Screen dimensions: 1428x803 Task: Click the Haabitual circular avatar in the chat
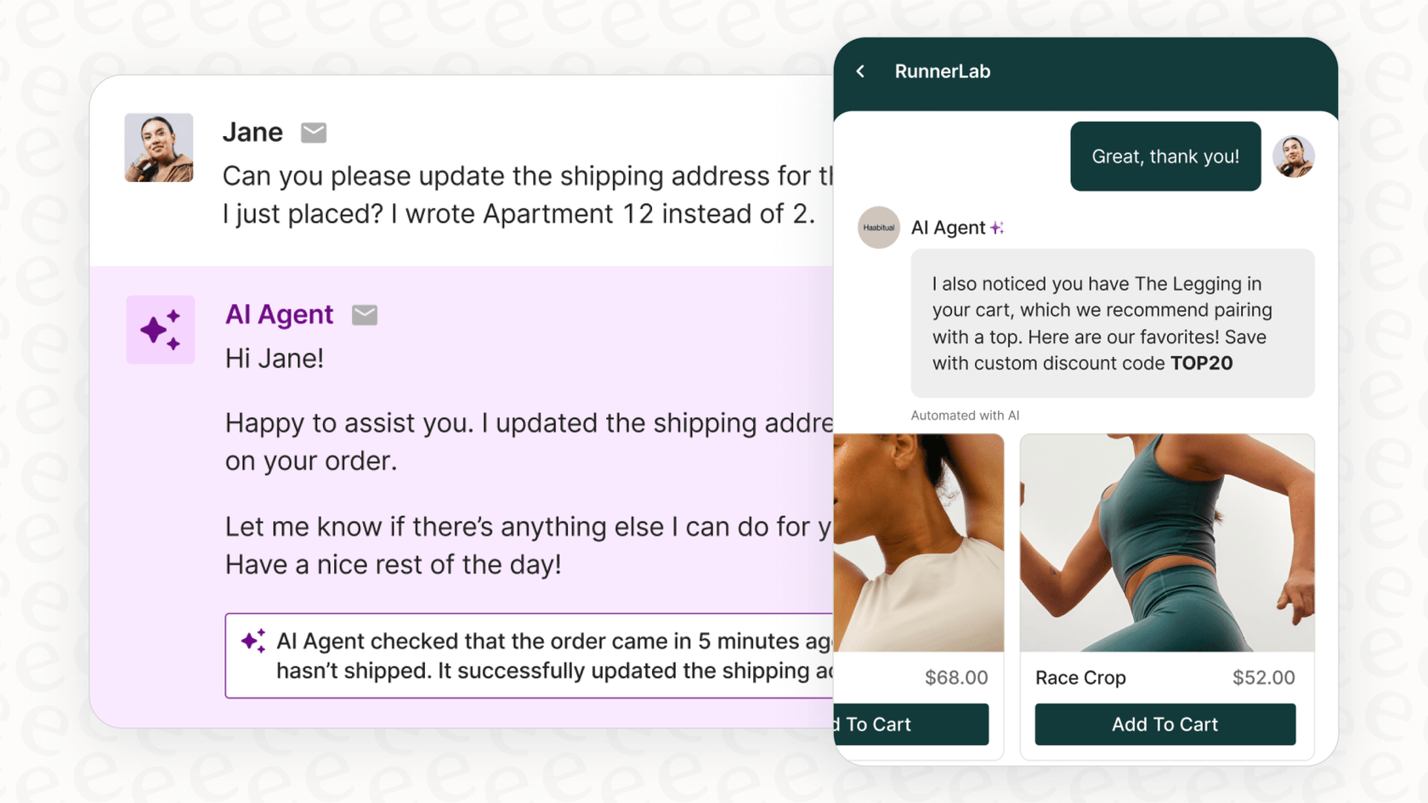coord(878,228)
